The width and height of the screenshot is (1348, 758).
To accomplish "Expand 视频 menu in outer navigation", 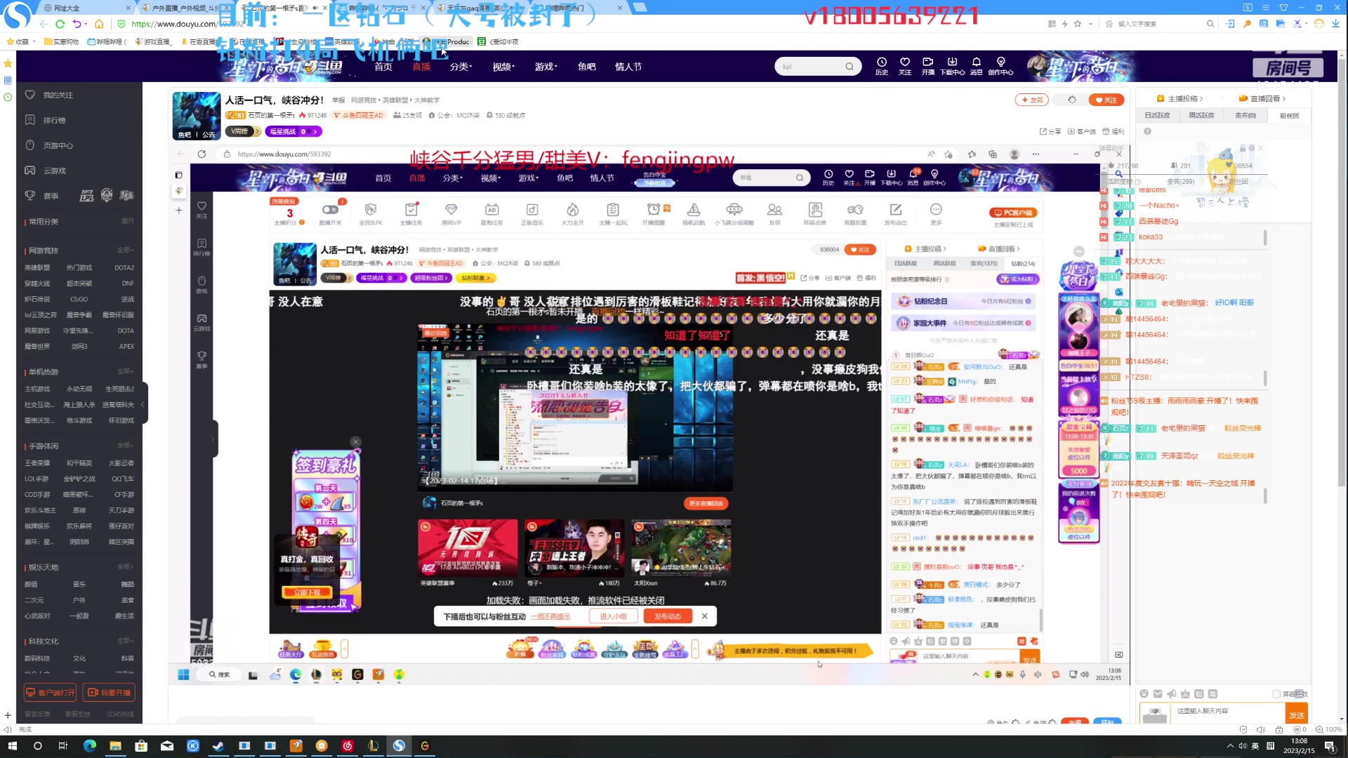I will point(503,67).
